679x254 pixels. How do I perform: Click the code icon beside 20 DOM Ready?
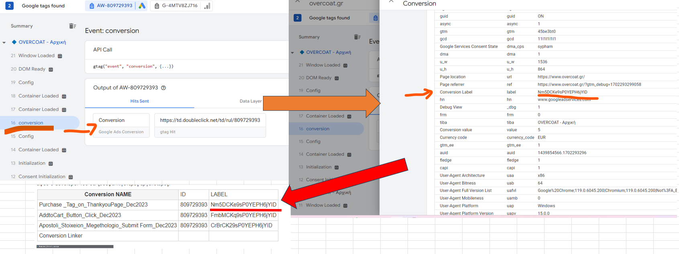(51, 69)
